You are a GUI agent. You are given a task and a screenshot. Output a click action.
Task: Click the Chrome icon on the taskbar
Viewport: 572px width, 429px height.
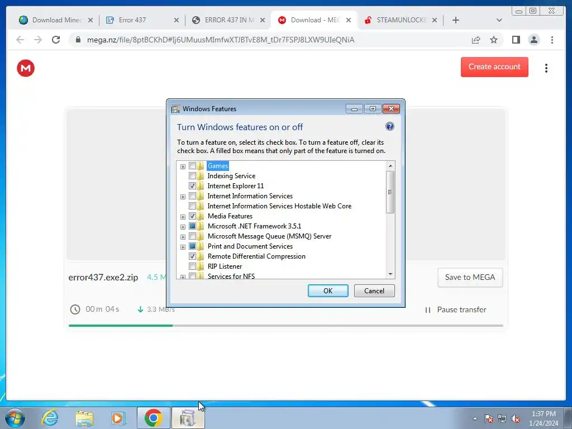pos(153,418)
